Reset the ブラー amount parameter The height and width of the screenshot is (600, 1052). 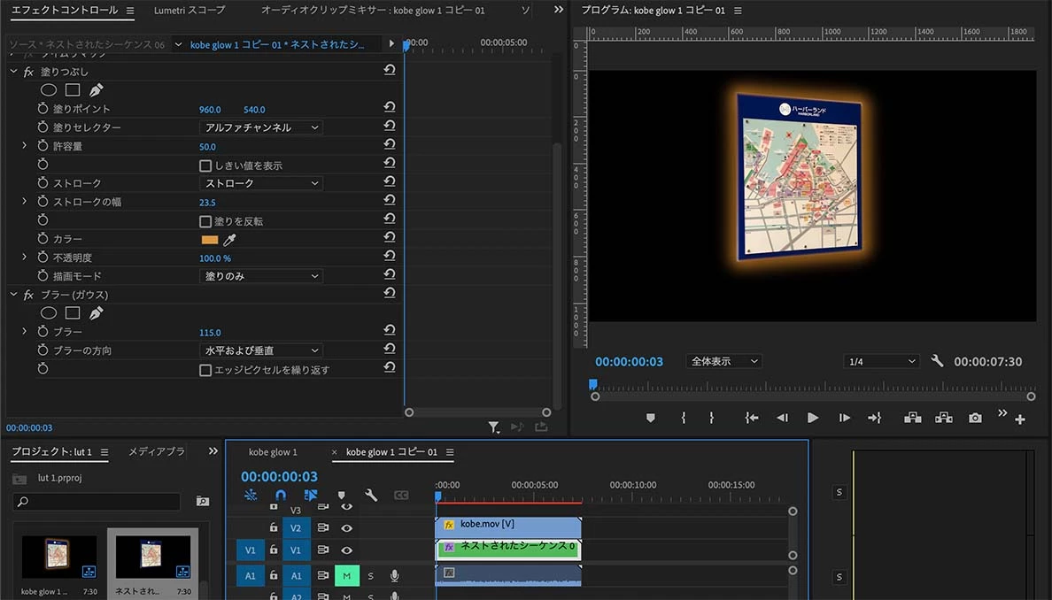click(389, 330)
